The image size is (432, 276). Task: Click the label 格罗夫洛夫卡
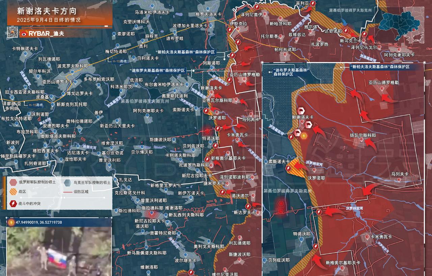click(209, 14)
